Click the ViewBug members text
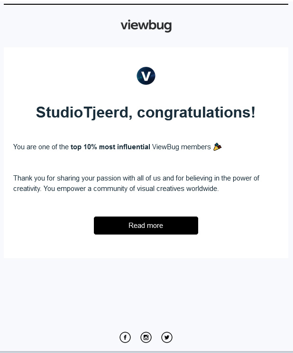Image resolution: width=293 pixels, height=353 pixels. pos(181,147)
